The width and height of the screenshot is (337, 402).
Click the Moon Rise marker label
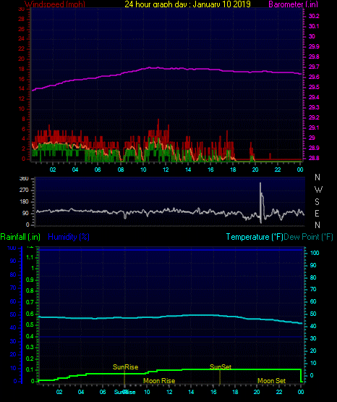coord(159,381)
